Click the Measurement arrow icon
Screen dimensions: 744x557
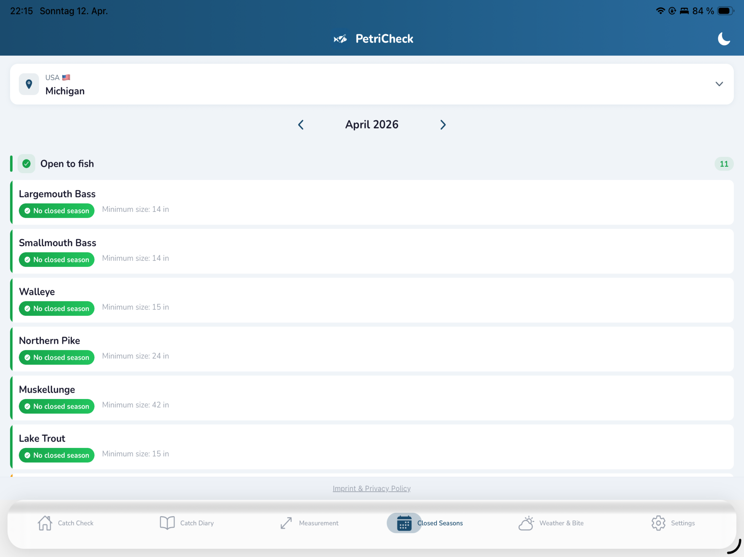point(286,523)
